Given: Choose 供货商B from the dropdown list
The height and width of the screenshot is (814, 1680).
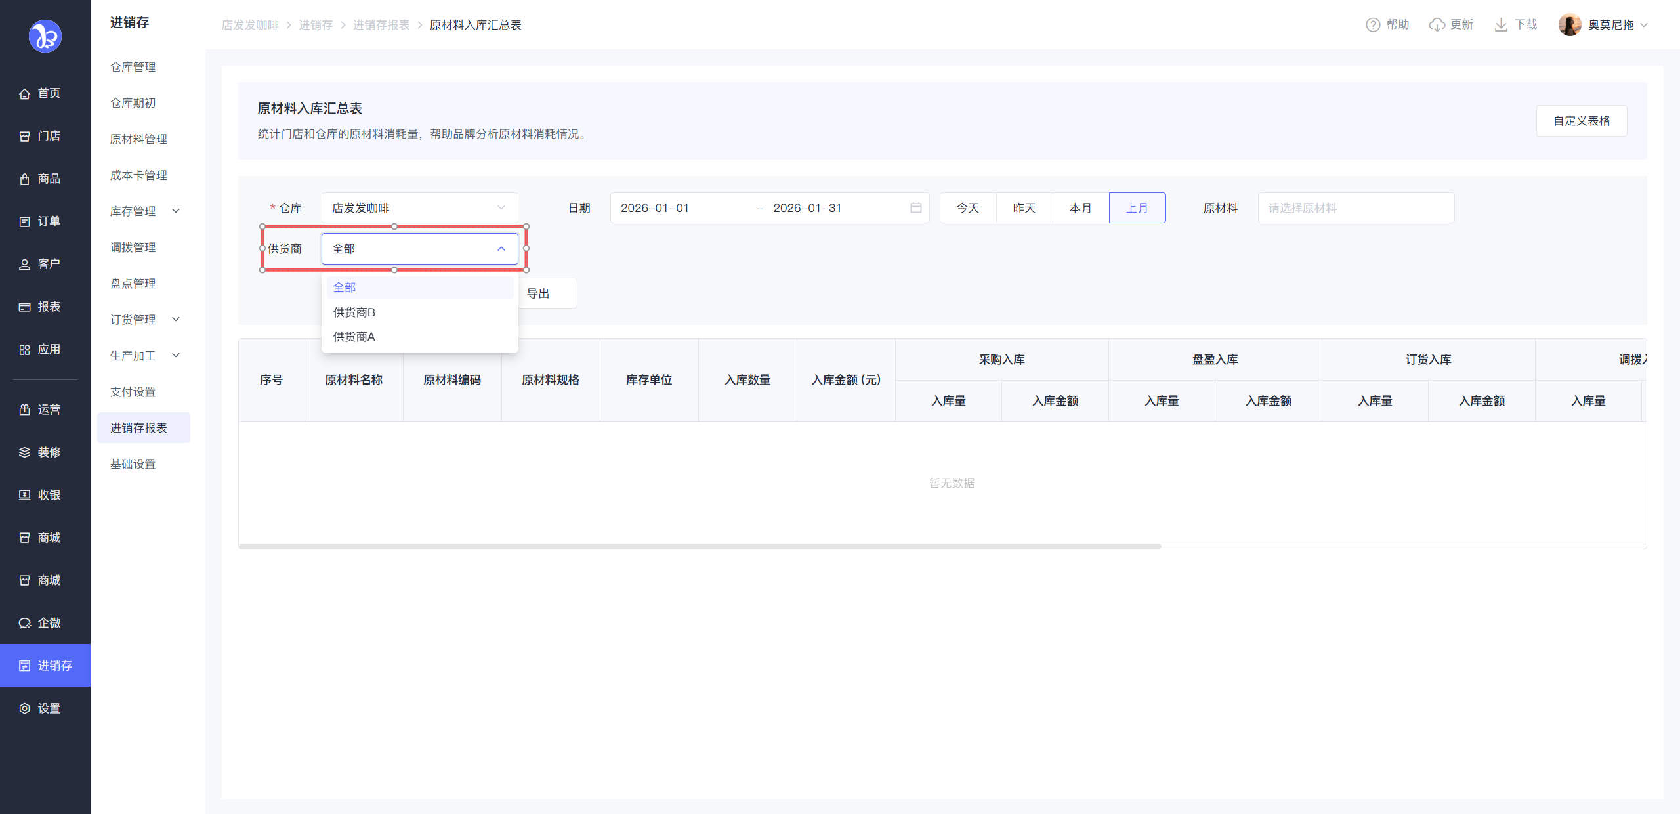Looking at the screenshot, I should pyautogui.click(x=354, y=312).
